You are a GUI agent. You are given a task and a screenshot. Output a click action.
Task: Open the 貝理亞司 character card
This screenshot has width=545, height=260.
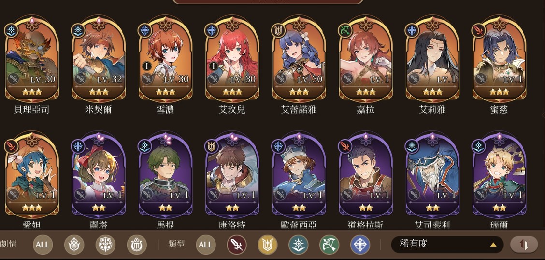coord(31,59)
